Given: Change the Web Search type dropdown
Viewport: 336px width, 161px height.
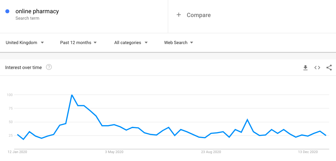Looking at the screenshot, I should tap(178, 43).
